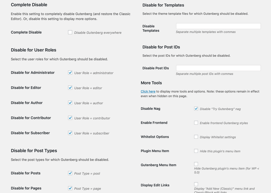The image size is (271, 193).
Task: Check Hide this plugin's menu item
Action: point(196,151)
